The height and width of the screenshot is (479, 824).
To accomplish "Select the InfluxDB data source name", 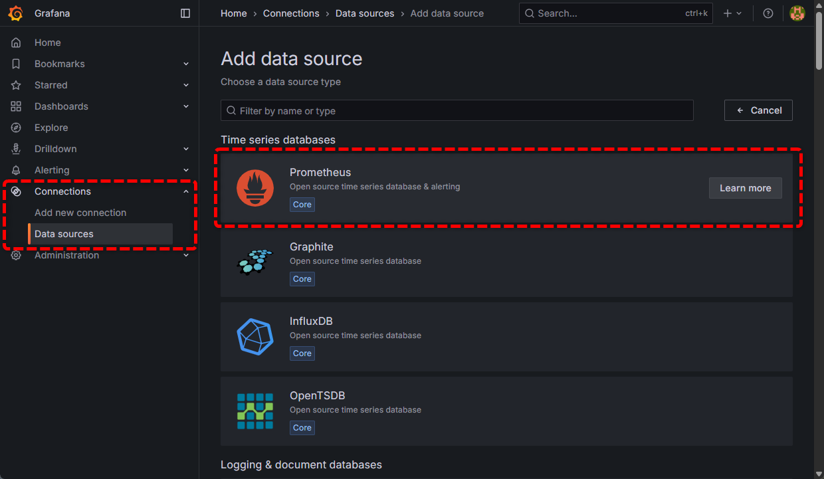I will pos(311,321).
